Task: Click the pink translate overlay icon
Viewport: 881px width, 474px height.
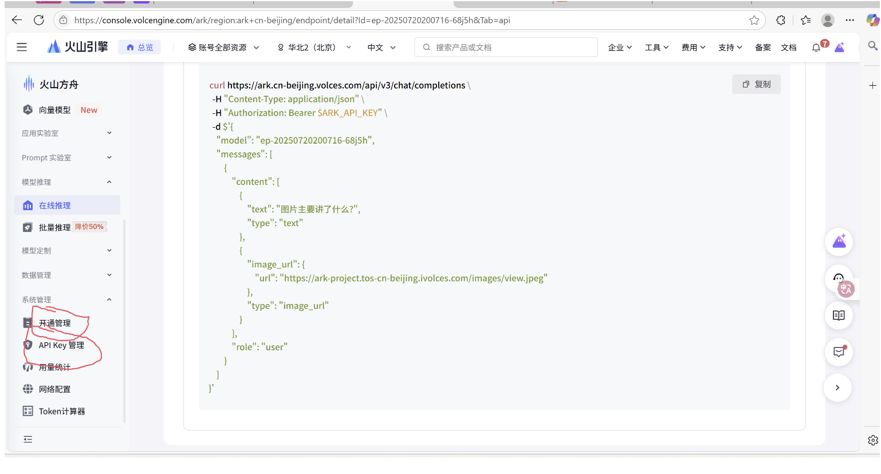Action: pyautogui.click(x=846, y=289)
